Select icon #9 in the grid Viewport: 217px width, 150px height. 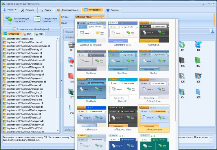click(71, 62)
